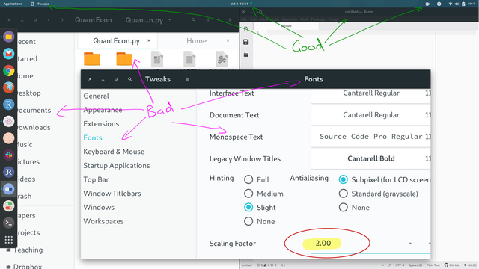The height and width of the screenshot is (269, 479).
Task: Open the Atom editor from the dock
Action: [x=8, y=121]
